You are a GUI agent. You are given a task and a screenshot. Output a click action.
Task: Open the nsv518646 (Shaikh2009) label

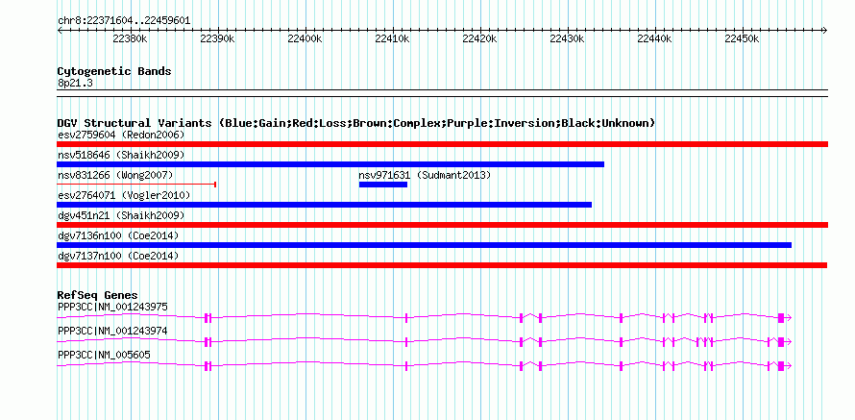click(x=121, y=155)
